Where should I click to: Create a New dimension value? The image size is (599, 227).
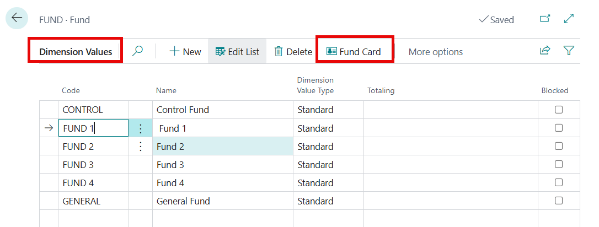185,52
